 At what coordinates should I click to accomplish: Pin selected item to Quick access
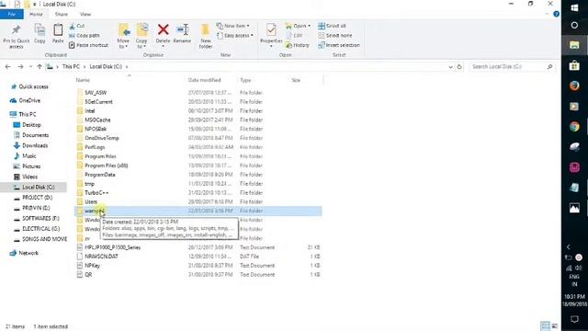(16, 37)
